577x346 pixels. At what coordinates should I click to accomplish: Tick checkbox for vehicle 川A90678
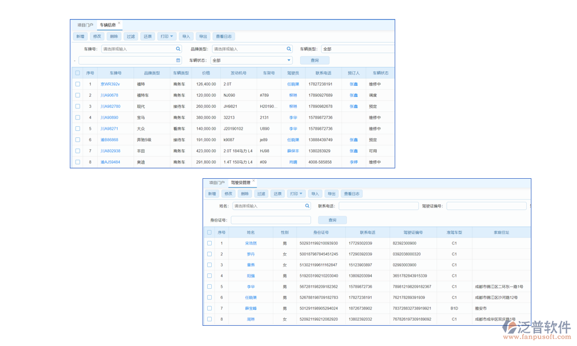(78, 95)
